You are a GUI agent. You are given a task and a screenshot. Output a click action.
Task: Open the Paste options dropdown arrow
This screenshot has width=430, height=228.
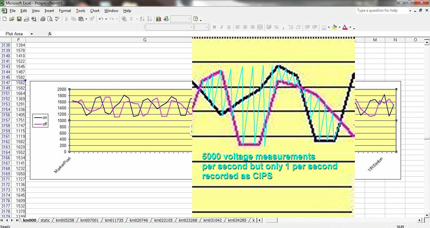pos(86,19)
